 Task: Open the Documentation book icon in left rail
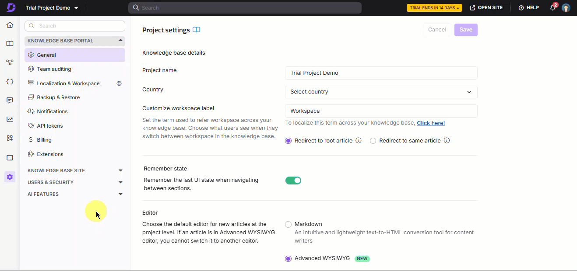(10, 44)
